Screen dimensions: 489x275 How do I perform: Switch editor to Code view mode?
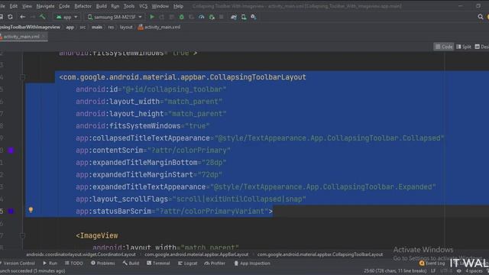point(444,47)
